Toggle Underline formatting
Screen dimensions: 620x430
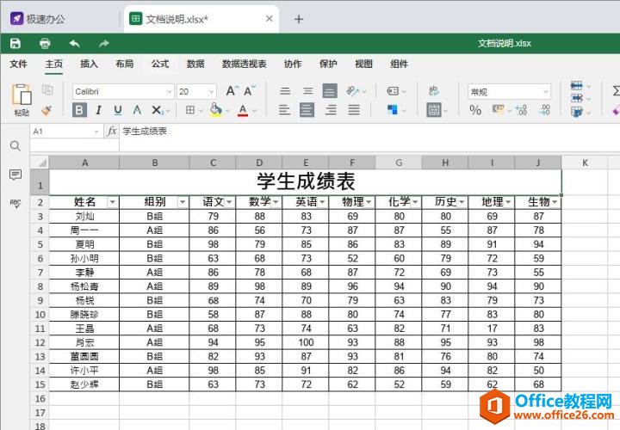(x=118, y=110)
